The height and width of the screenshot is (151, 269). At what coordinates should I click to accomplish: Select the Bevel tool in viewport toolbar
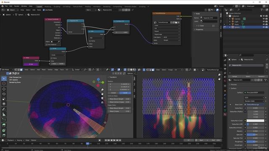pos(4,135)
